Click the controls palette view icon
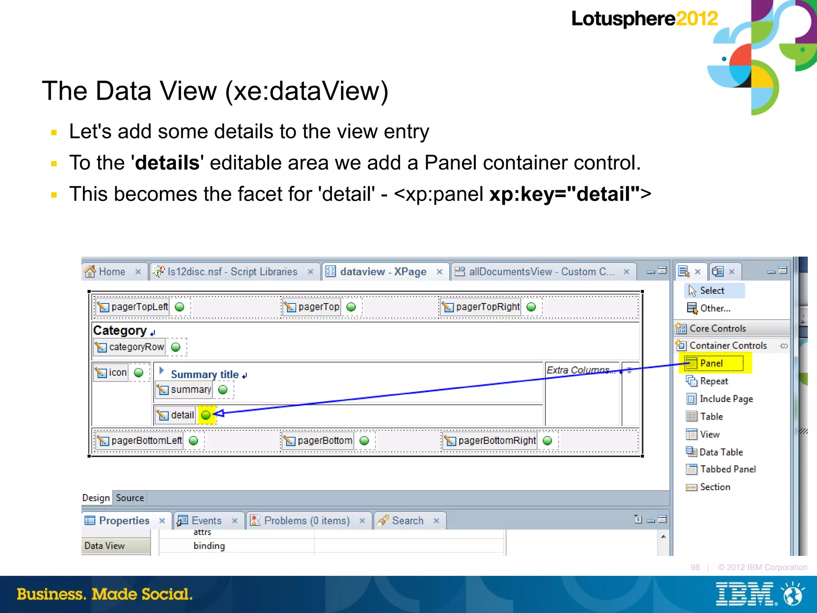Screen dimensions: 817x613 point(684,272)
